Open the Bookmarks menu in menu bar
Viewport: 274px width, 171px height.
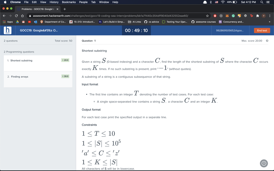69,2
